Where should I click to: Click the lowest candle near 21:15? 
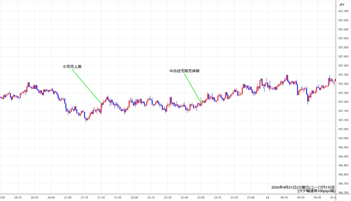click(86, 120)
